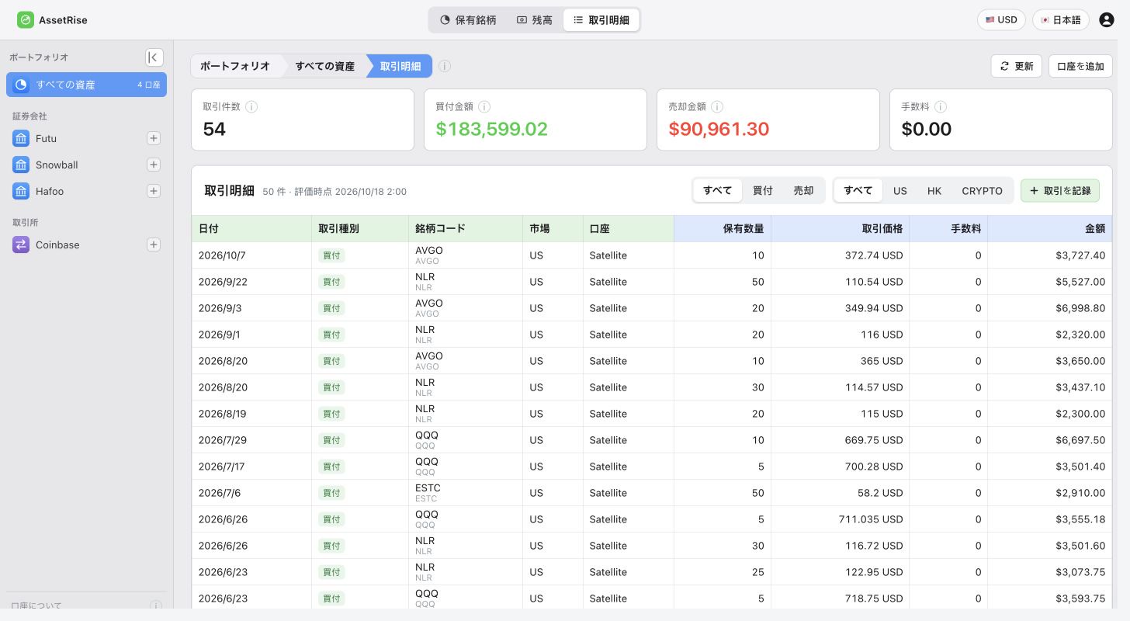
Task: Click the Futu brokerage bank icon
Action: pyautogui.click(x=21, y=138)
